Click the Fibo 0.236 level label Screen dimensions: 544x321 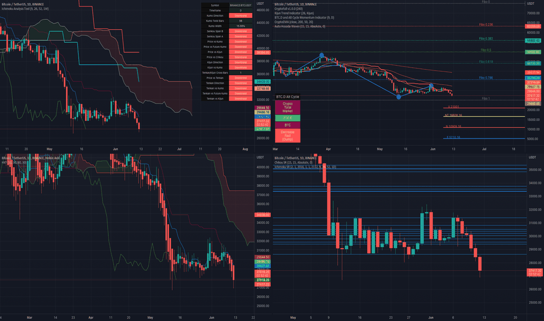486,25
